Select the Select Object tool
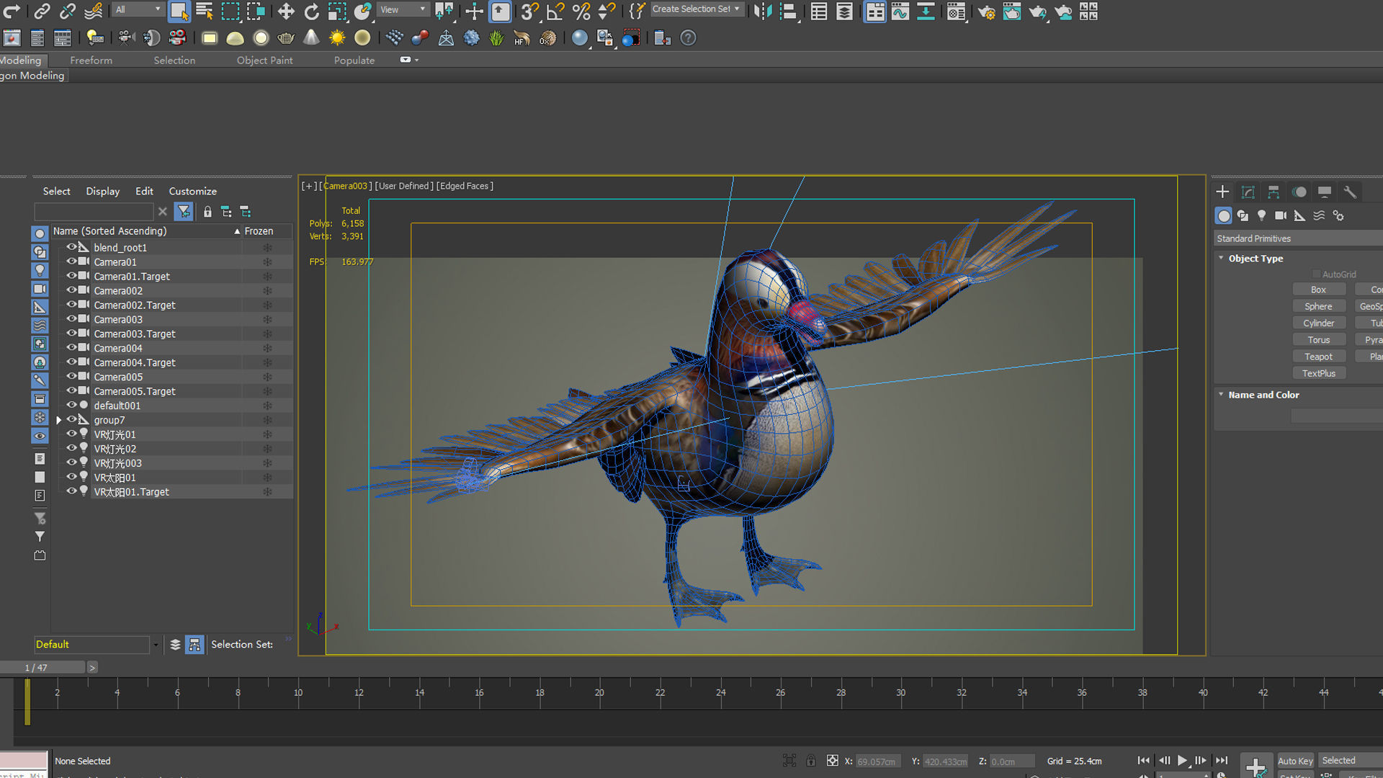This screenshot has width=1383, height=778. (x=179, y=11)
